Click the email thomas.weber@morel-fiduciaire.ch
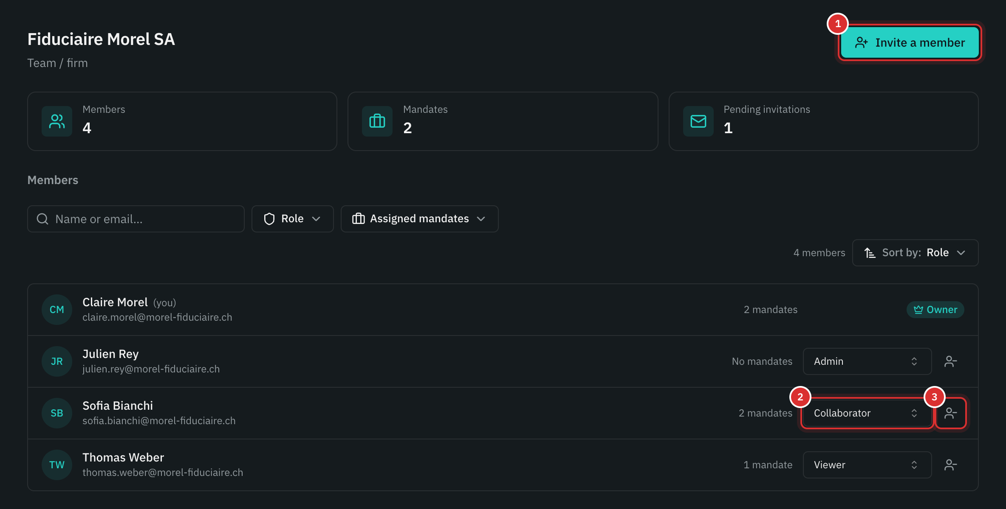The width and height of the screenshot is (1006, 509). pos(163,473)
